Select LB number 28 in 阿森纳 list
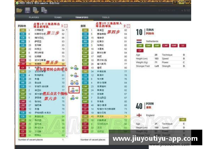Image resolution: width=206 pixels, height=149 pixels. [42, 45]
